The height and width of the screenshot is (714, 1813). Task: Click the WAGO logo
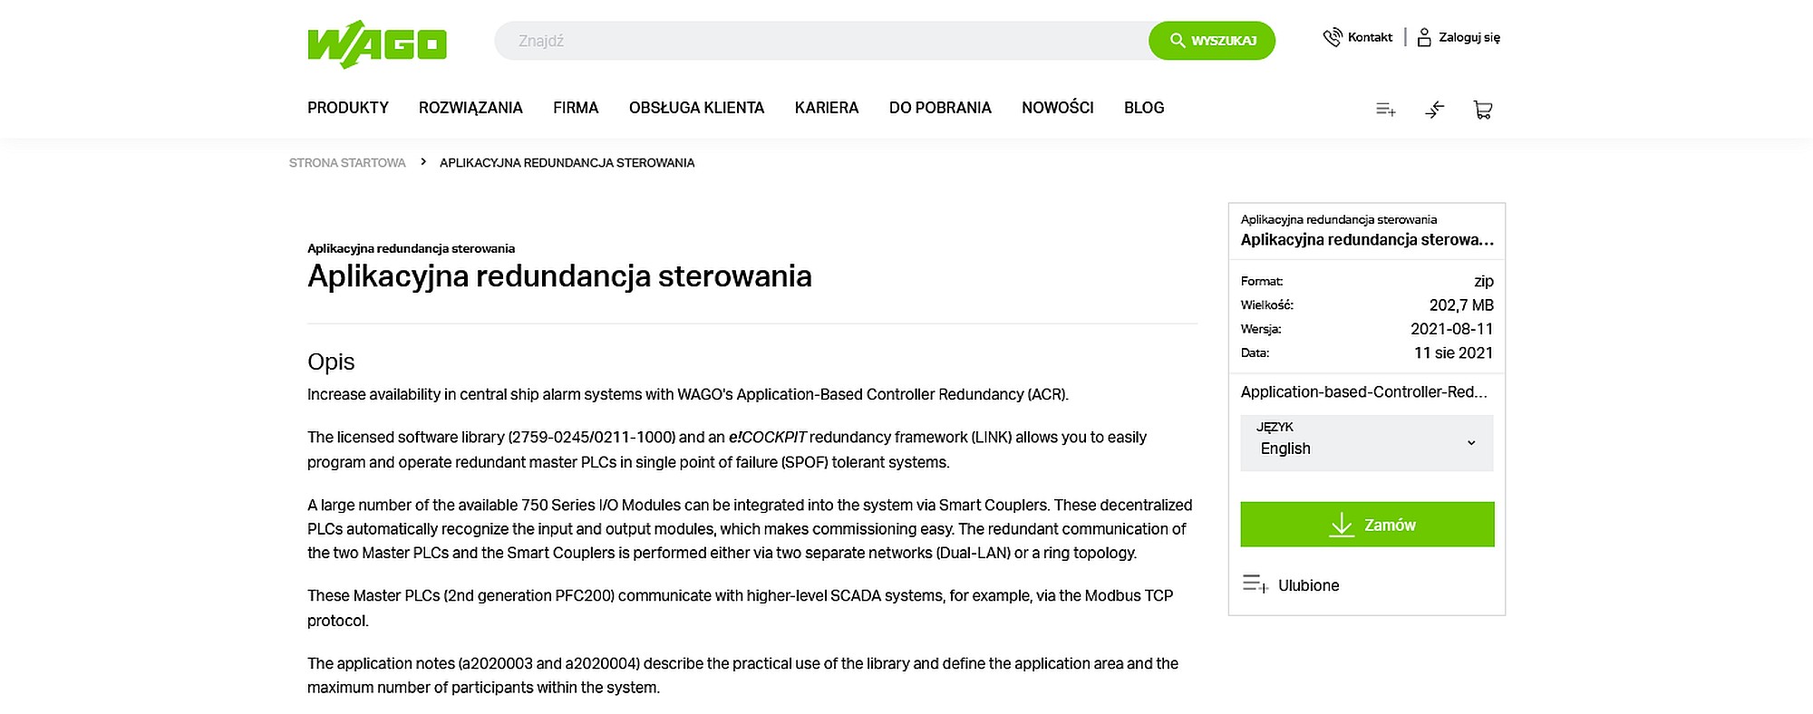[x=377, y=43]
